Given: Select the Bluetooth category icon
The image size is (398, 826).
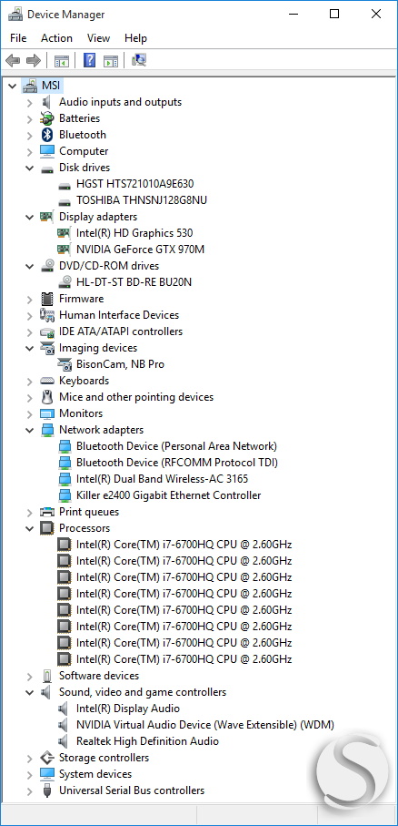Looking at the screenshot, I should pyautogui.click(x=48, y=135).
